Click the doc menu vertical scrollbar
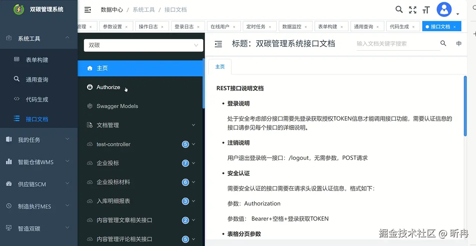Viewport: 476px width, 246px height. (x=204, y=83)
